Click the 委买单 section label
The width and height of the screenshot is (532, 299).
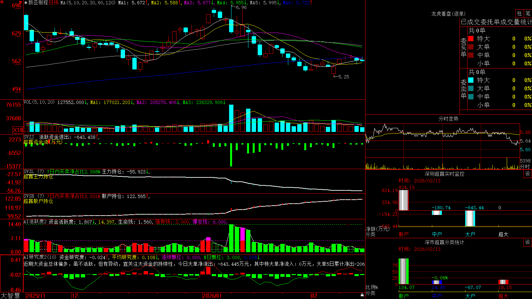[x=464, y=47]
